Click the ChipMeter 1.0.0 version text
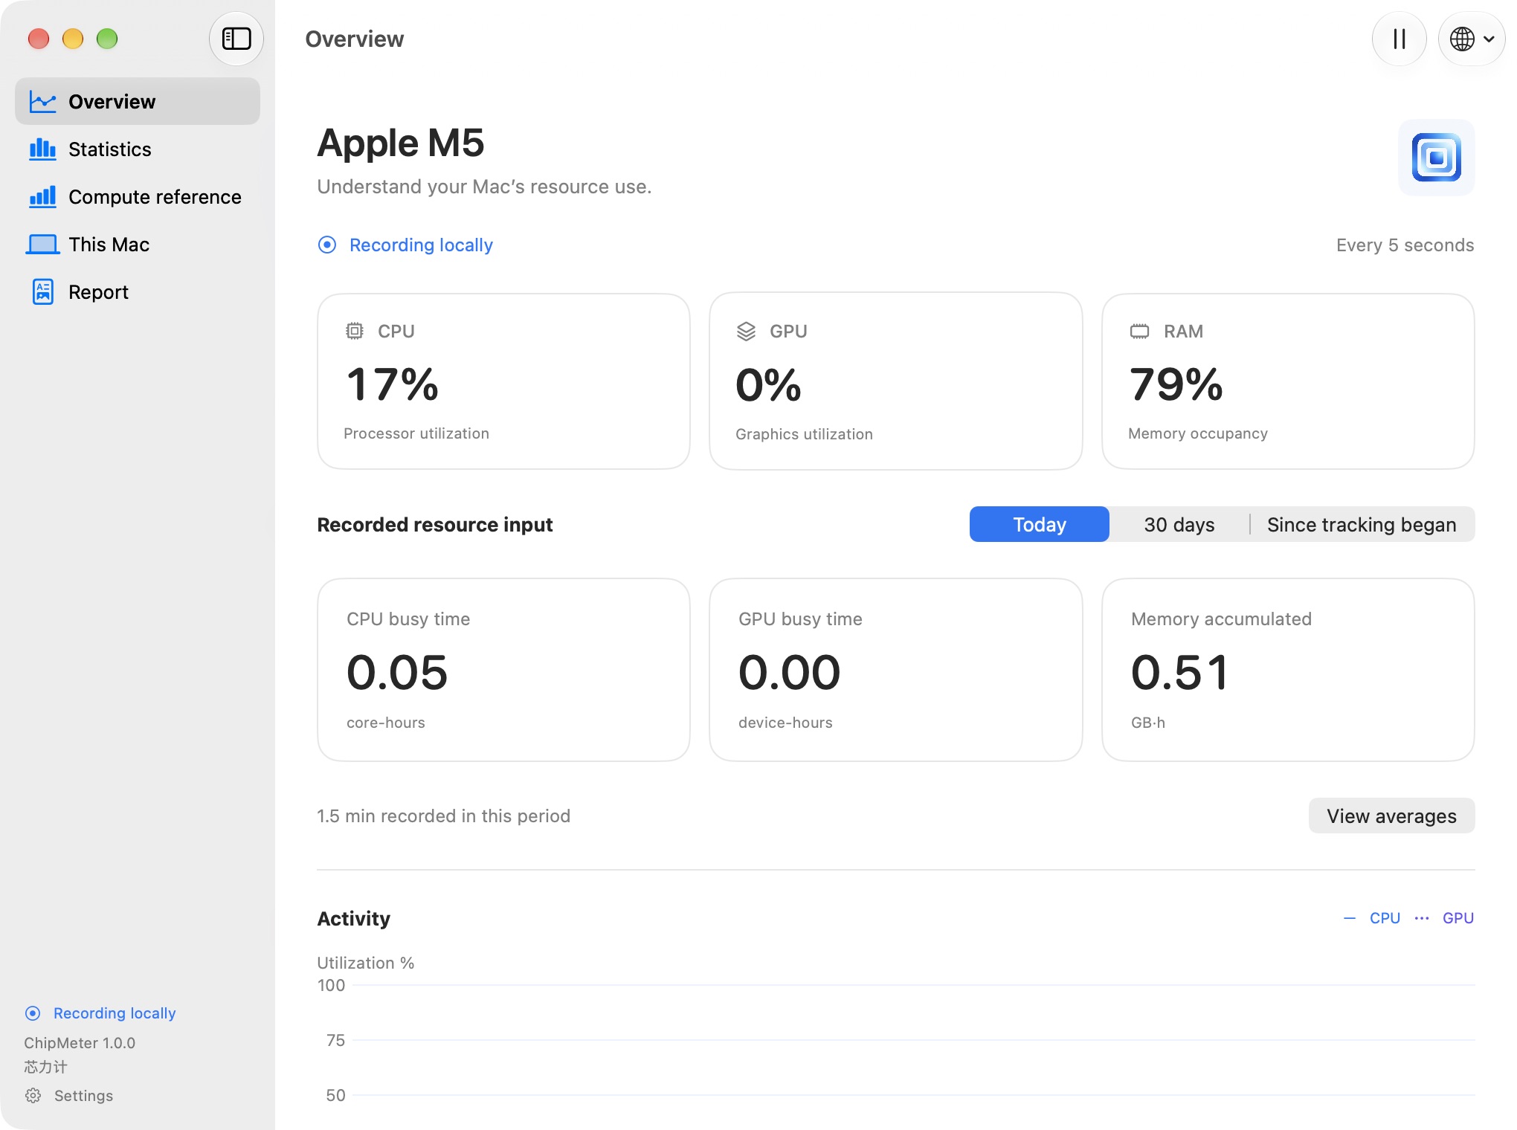This screenshot has width=1517, height=1130. click(80, 1042)
